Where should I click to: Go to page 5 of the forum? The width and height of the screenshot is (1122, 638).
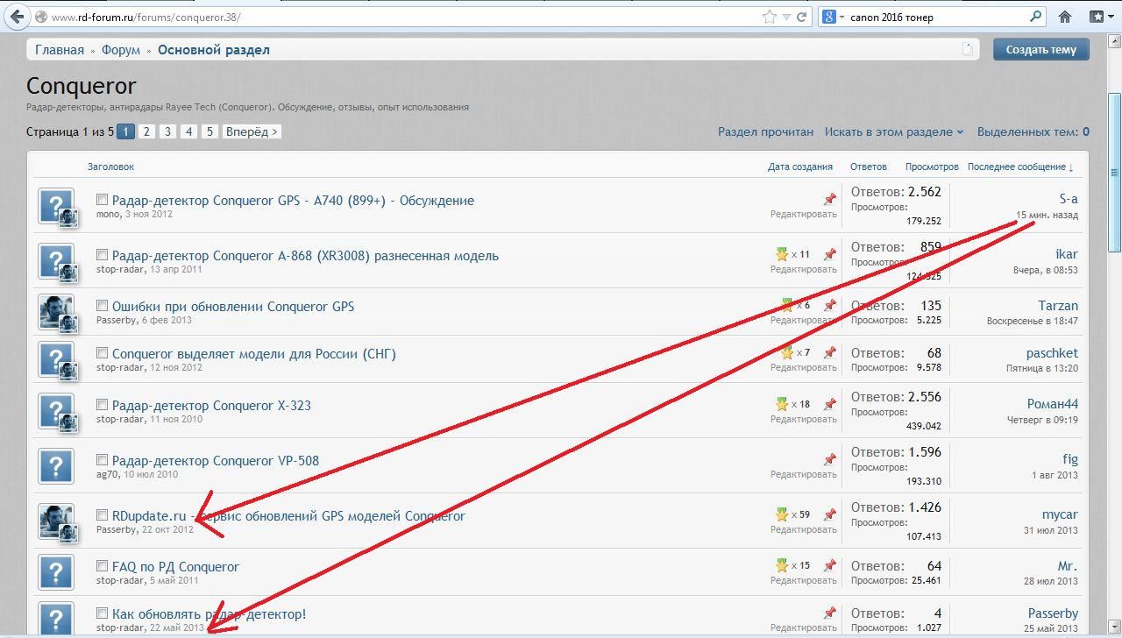[209, 131]
